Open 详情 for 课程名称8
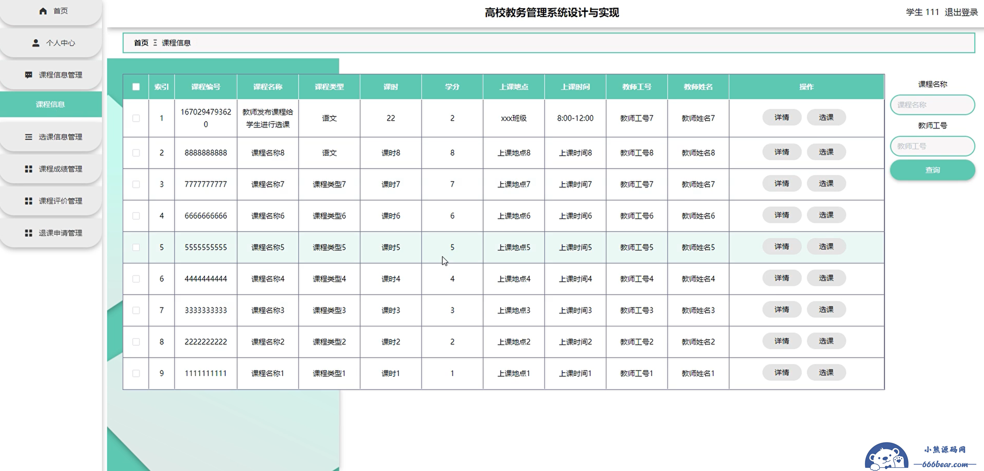 [782, 152]
